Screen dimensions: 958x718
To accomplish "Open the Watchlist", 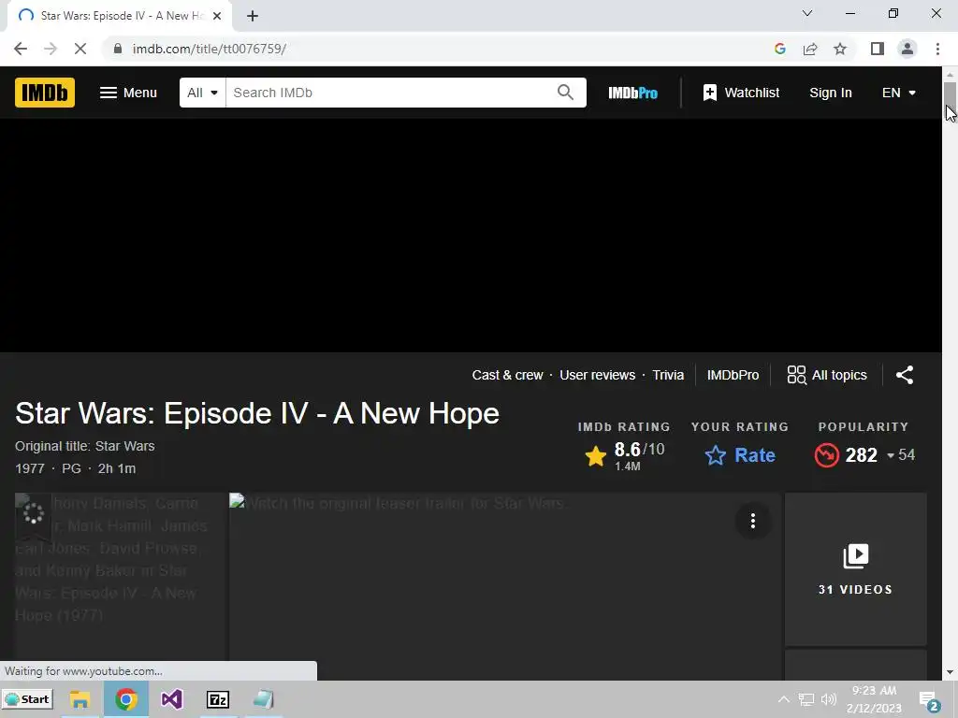I will (741, 93).
